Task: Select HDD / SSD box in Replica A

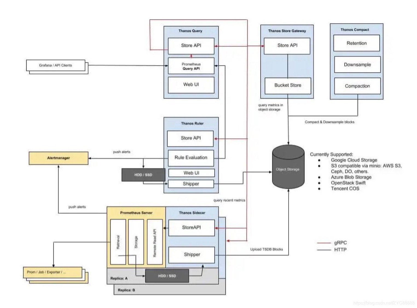Action: click(x=167, y=276)
